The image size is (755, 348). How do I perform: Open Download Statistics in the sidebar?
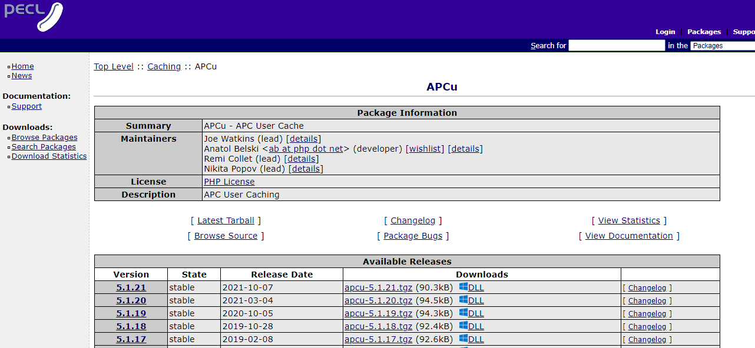point(49,156)
